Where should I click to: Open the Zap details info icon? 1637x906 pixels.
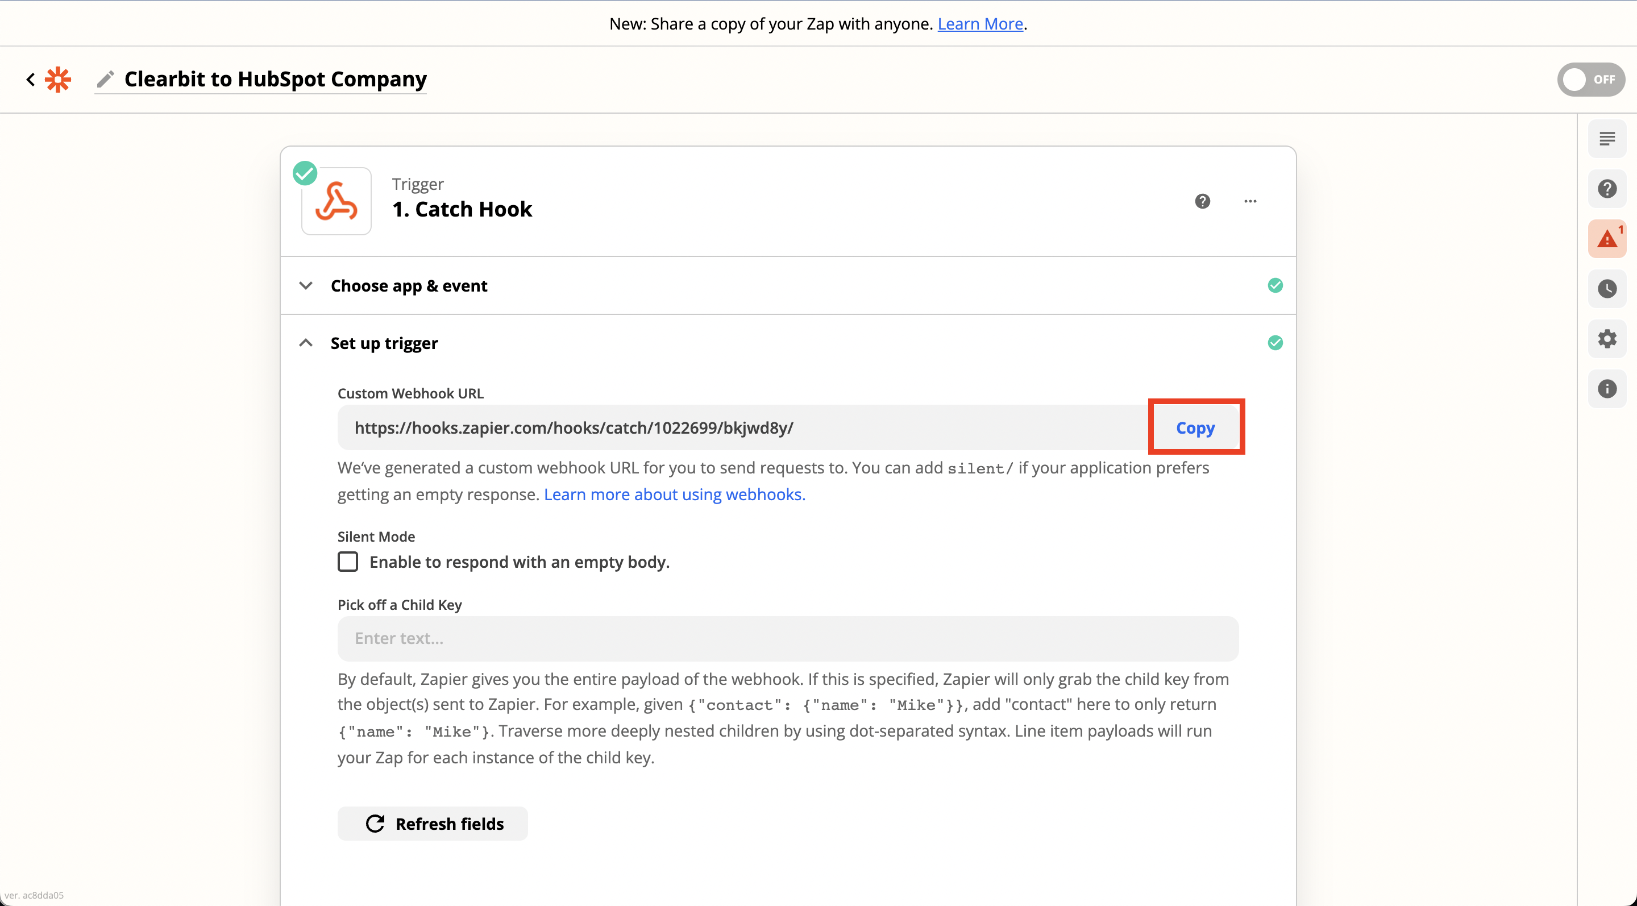1607,389
